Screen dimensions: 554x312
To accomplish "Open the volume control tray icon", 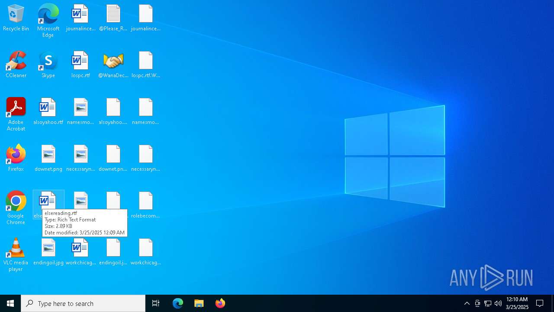I will click(x=498, y=303).
